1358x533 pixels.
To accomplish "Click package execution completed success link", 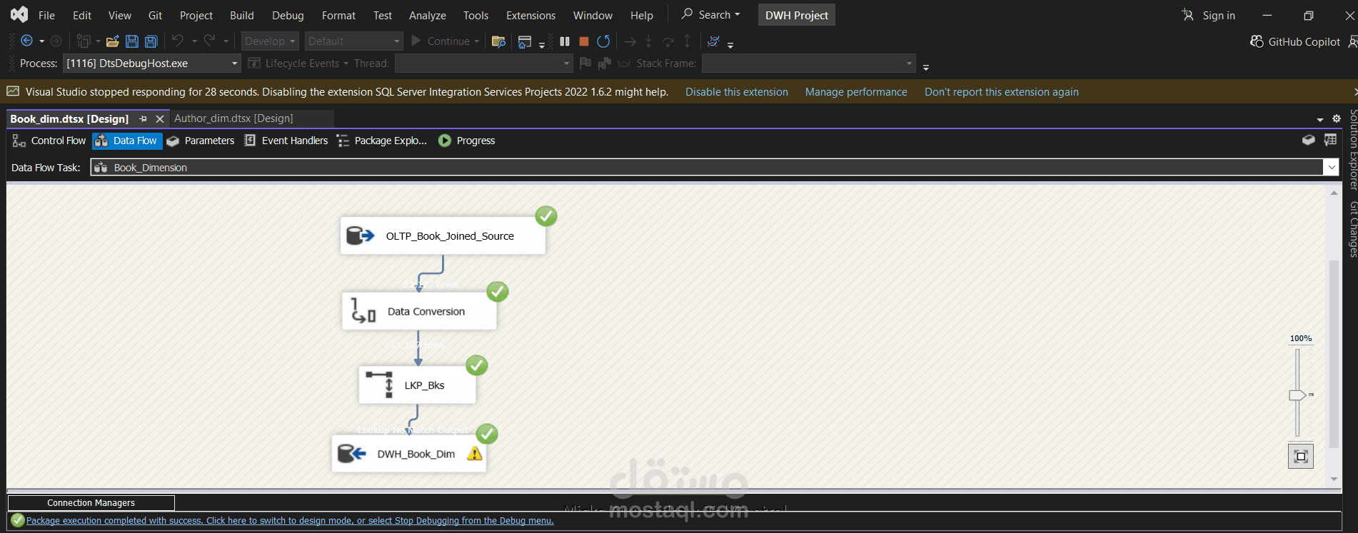I will [290, 521].
